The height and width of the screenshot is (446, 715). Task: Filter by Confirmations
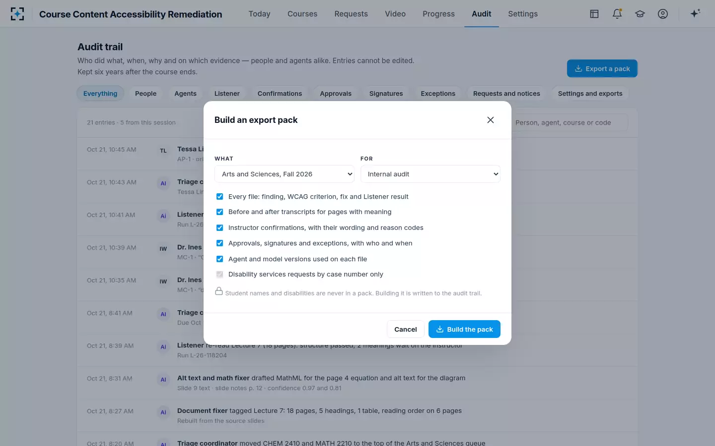(x=280, y=94)
